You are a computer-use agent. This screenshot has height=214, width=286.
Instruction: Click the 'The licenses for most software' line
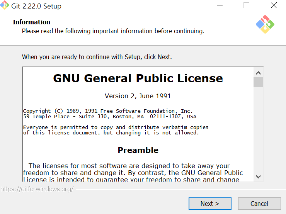(129, 166)
